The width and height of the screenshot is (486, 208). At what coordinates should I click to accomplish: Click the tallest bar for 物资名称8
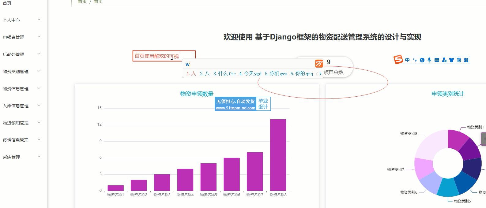278,155
